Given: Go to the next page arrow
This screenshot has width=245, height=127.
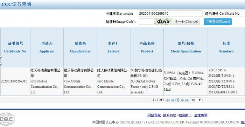Looking at the screenshot, I should 182,100.
